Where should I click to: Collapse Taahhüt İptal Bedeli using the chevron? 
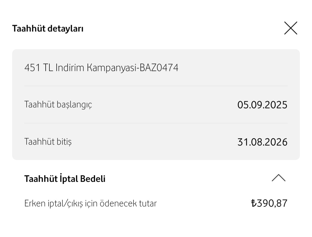coord(278,178)
